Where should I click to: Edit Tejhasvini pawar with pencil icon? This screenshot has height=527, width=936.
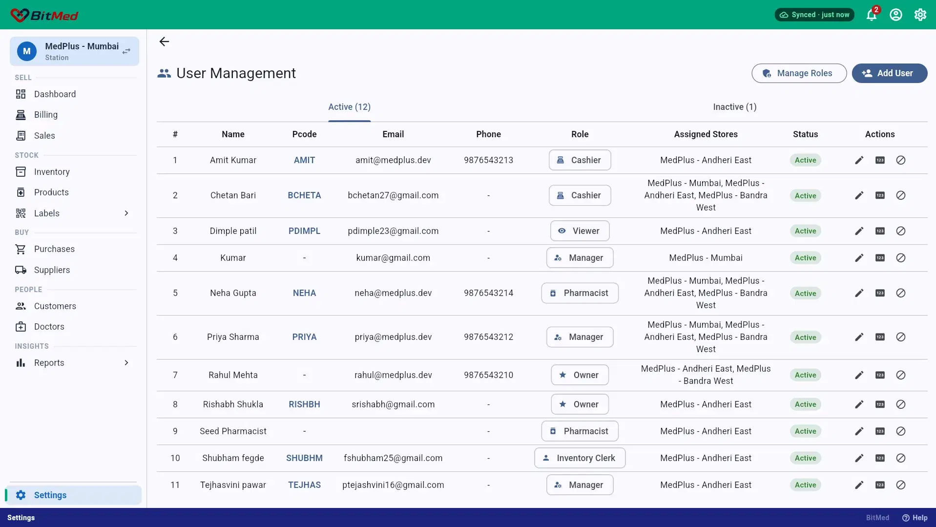(x=859, y=485)
